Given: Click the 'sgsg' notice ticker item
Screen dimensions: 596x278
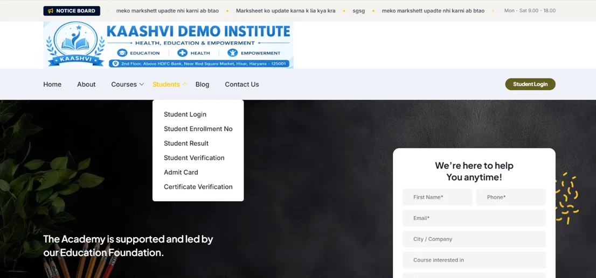Looking at the screenshot, I should (358, 11).
